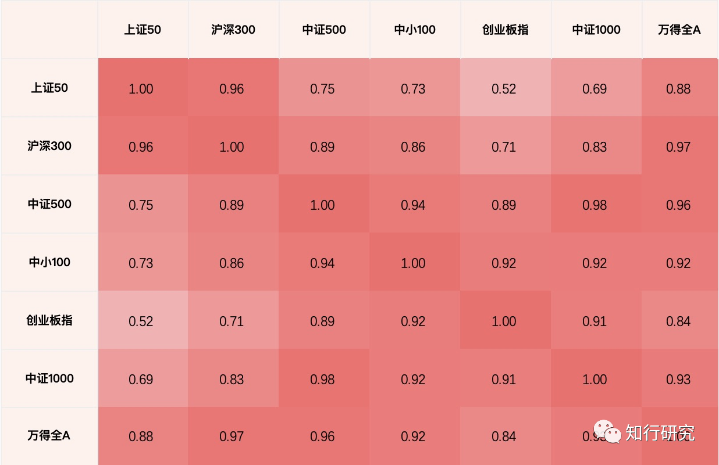The height and width of the screenshot is (465, 719).
Task: Click the 中证500 column header
Action: (x=324, y=30)
